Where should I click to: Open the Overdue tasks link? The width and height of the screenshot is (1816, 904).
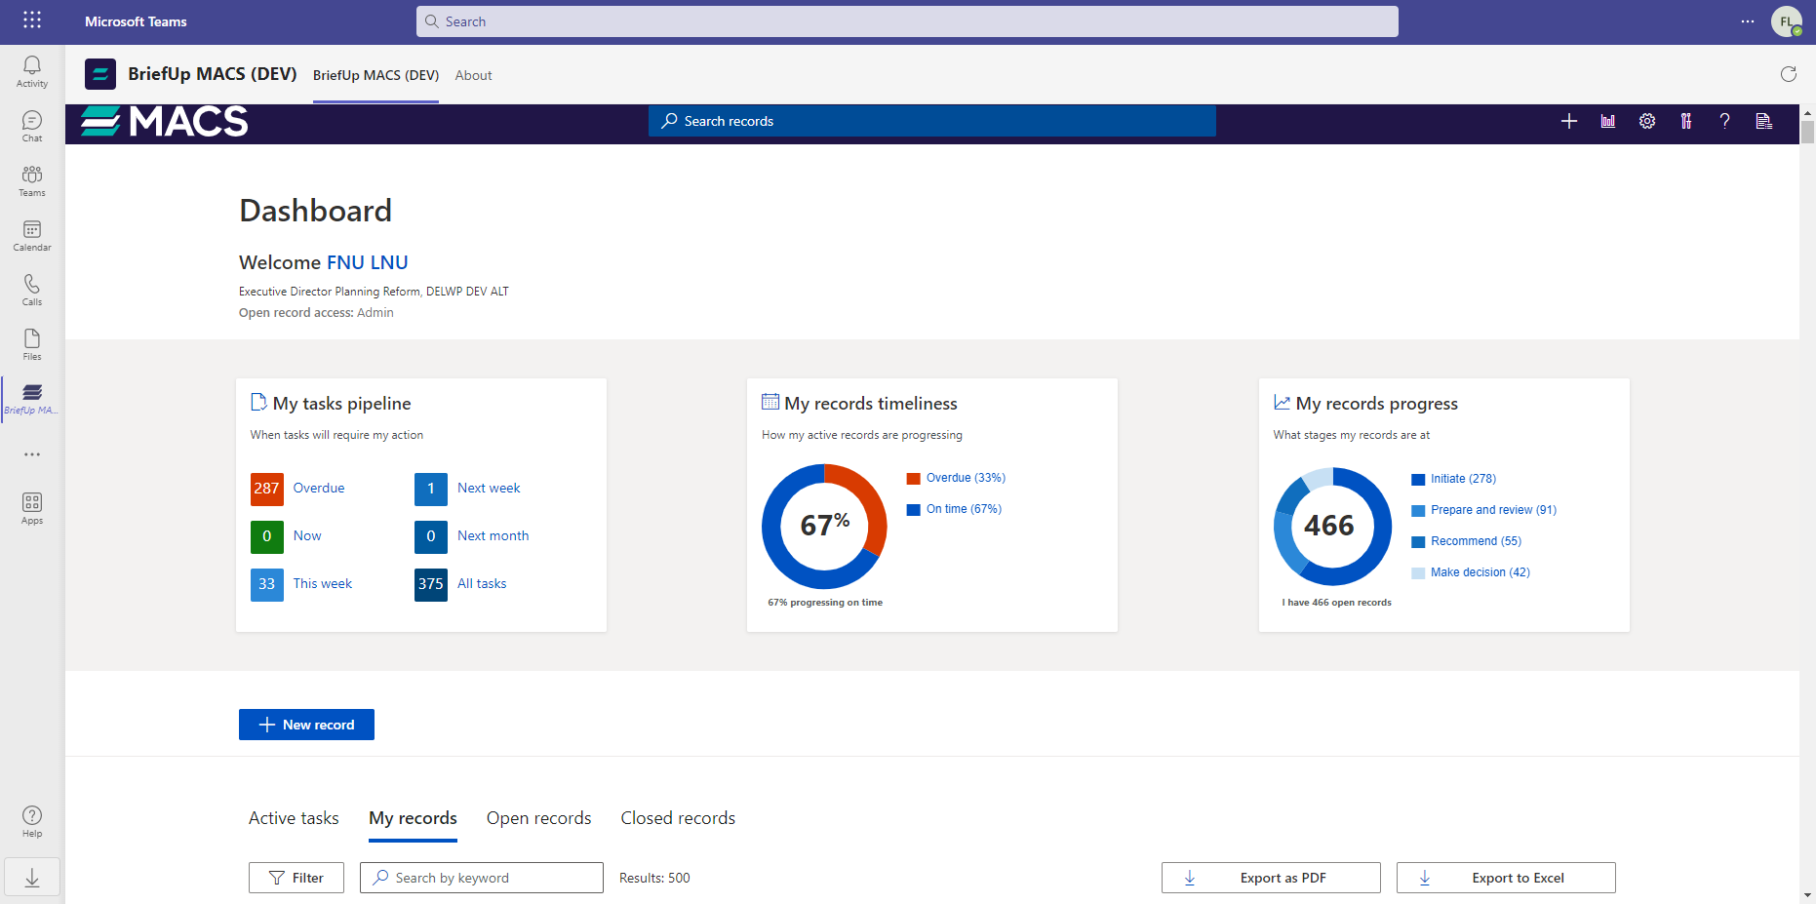(318, 488)
